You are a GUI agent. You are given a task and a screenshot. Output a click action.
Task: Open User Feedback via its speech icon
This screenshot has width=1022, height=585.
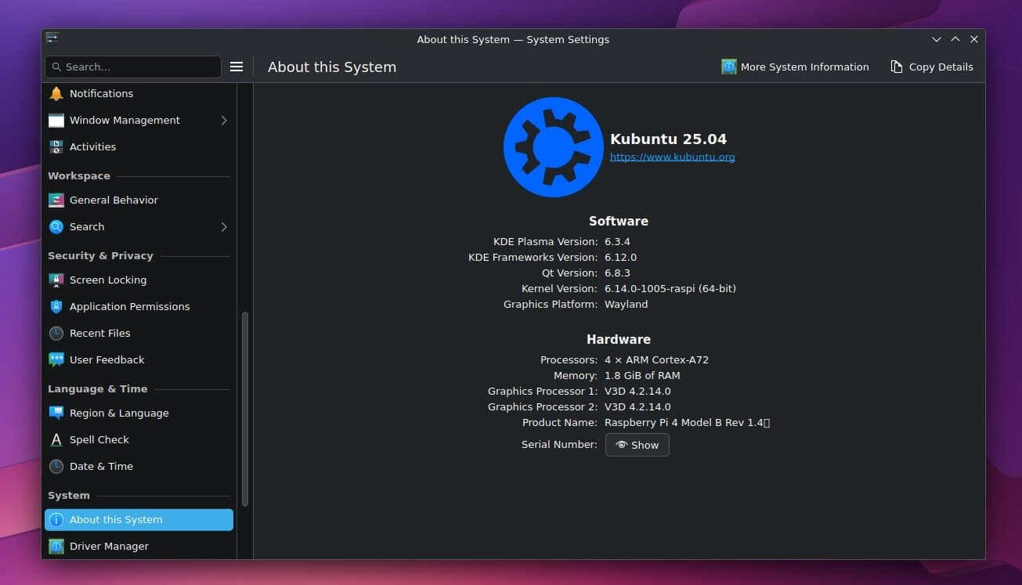click(x=56, y=359)
